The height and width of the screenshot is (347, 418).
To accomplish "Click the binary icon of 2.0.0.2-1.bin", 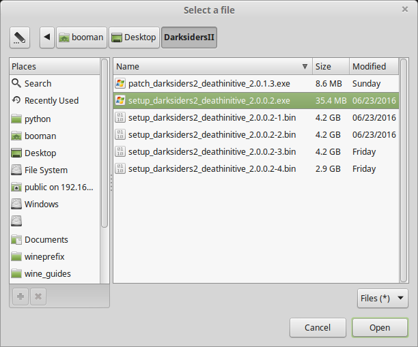I will click(x=120, y=117).
